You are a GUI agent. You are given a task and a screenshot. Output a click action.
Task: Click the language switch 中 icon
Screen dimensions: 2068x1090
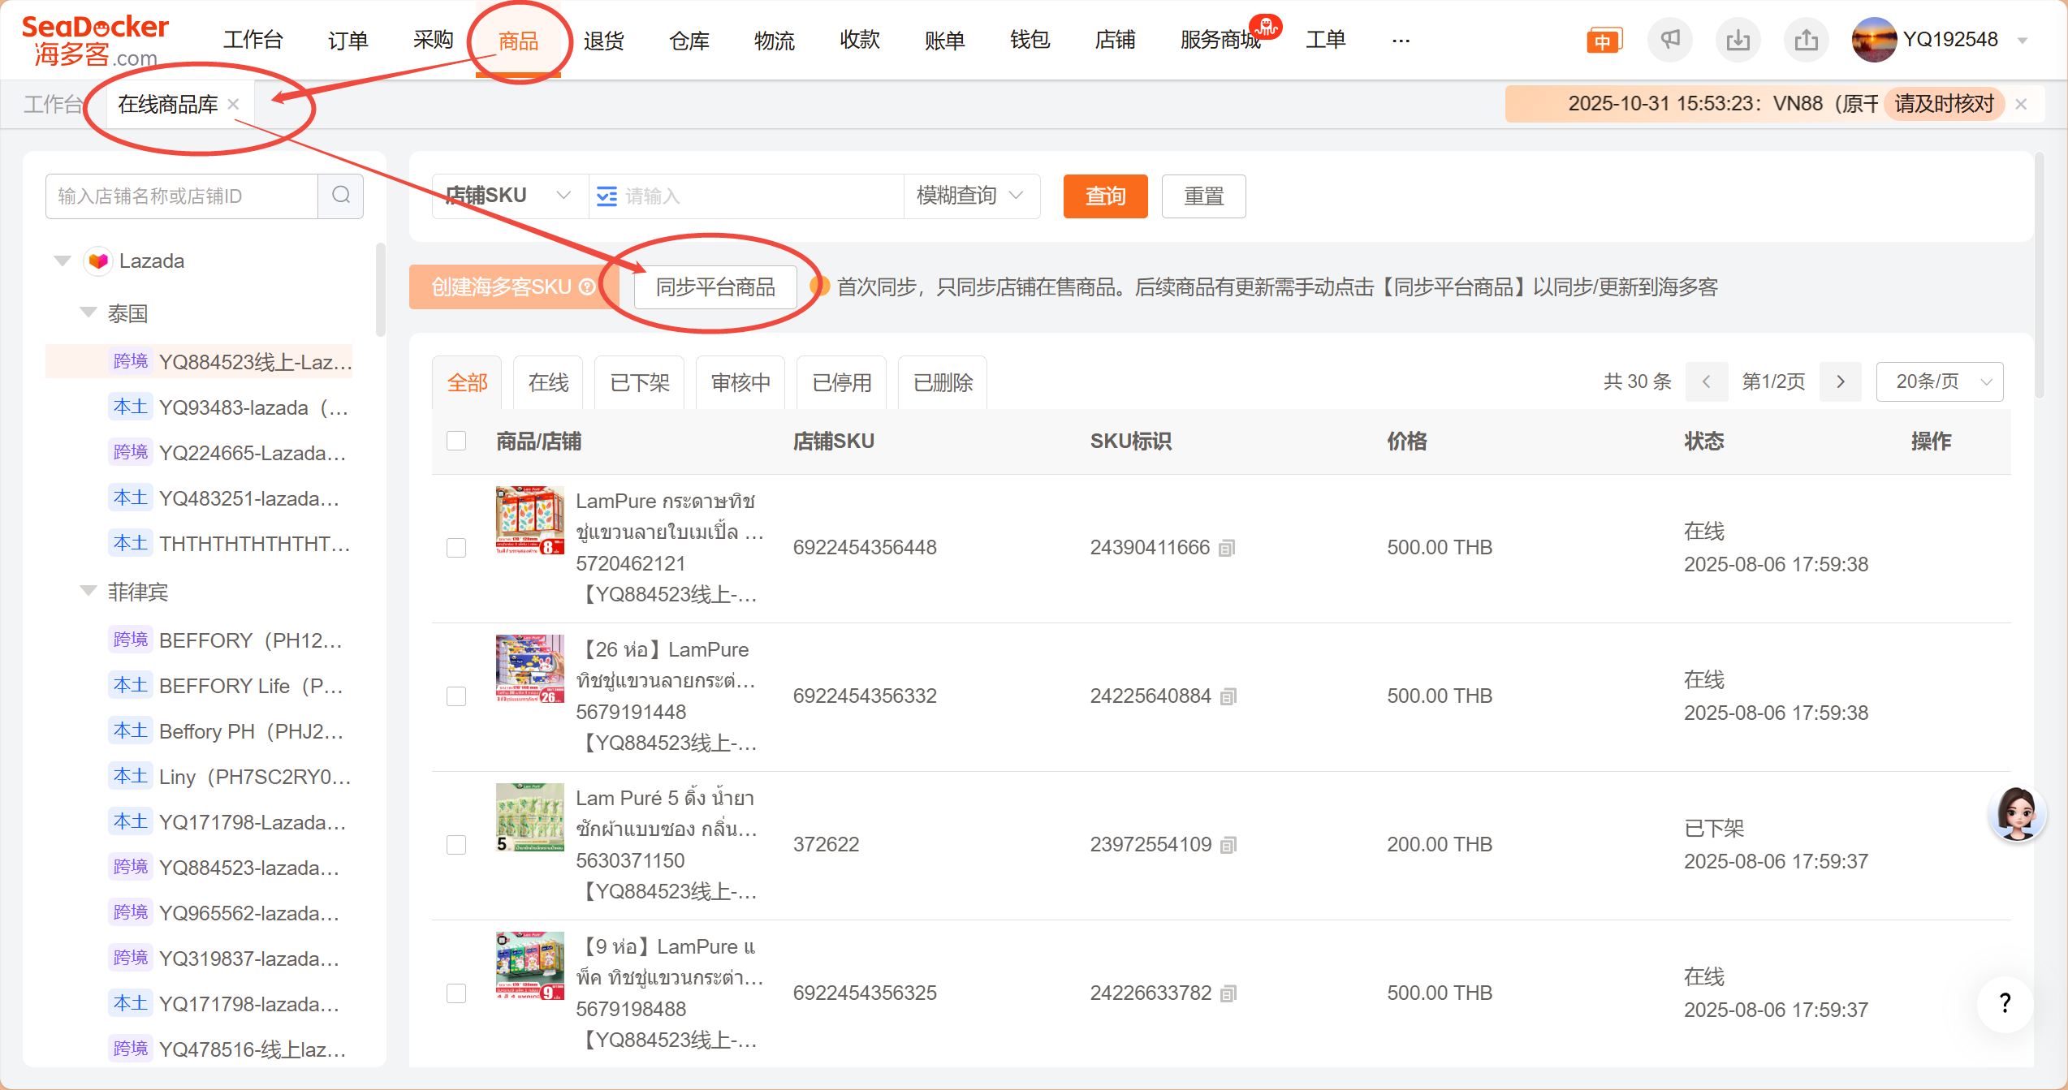click(1604, 41)
